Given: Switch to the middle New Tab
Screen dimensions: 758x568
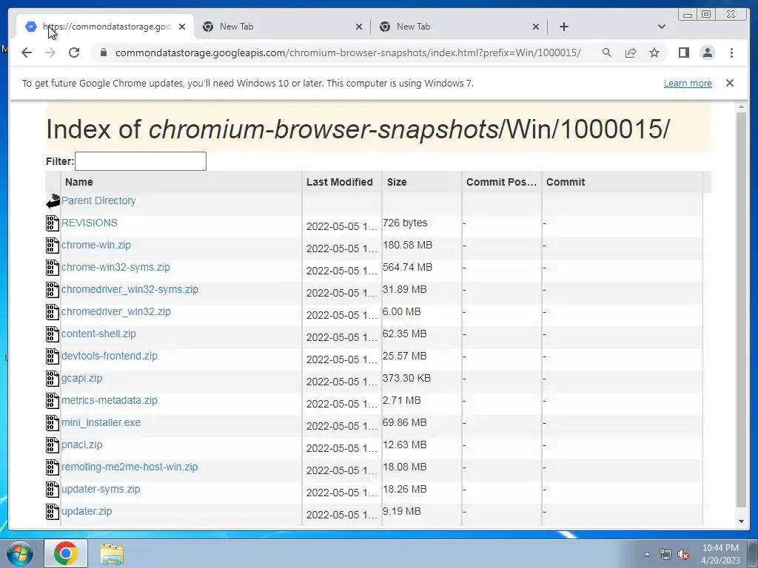Looking at the screenshot, I should 282,27.
